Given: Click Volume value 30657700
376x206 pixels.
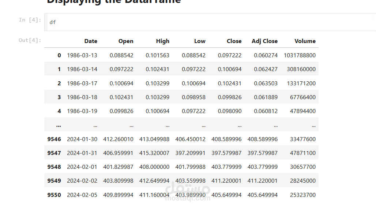Looking at the screenshot, I should (302, 167).
